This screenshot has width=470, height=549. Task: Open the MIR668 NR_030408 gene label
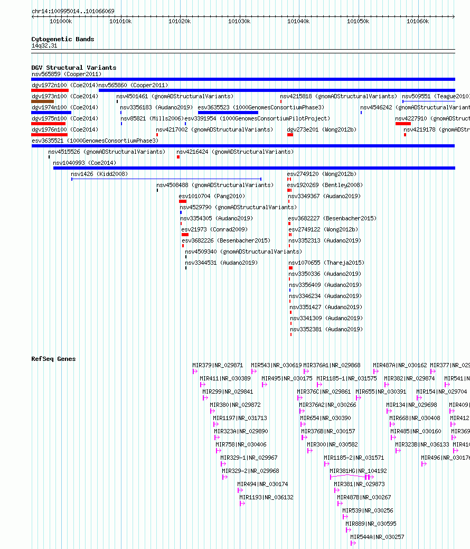pyautogui.click(x=415, y=418)
